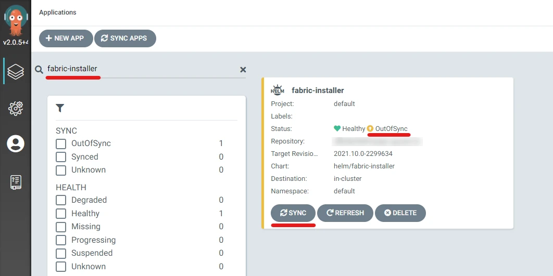
Task: Open User Info icon in sidebar
Action: click(x=16, y=143)
